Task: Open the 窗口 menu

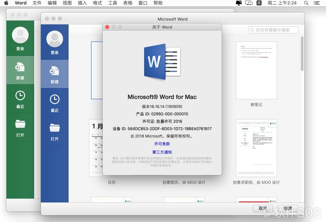Action: tap(143, 3)
